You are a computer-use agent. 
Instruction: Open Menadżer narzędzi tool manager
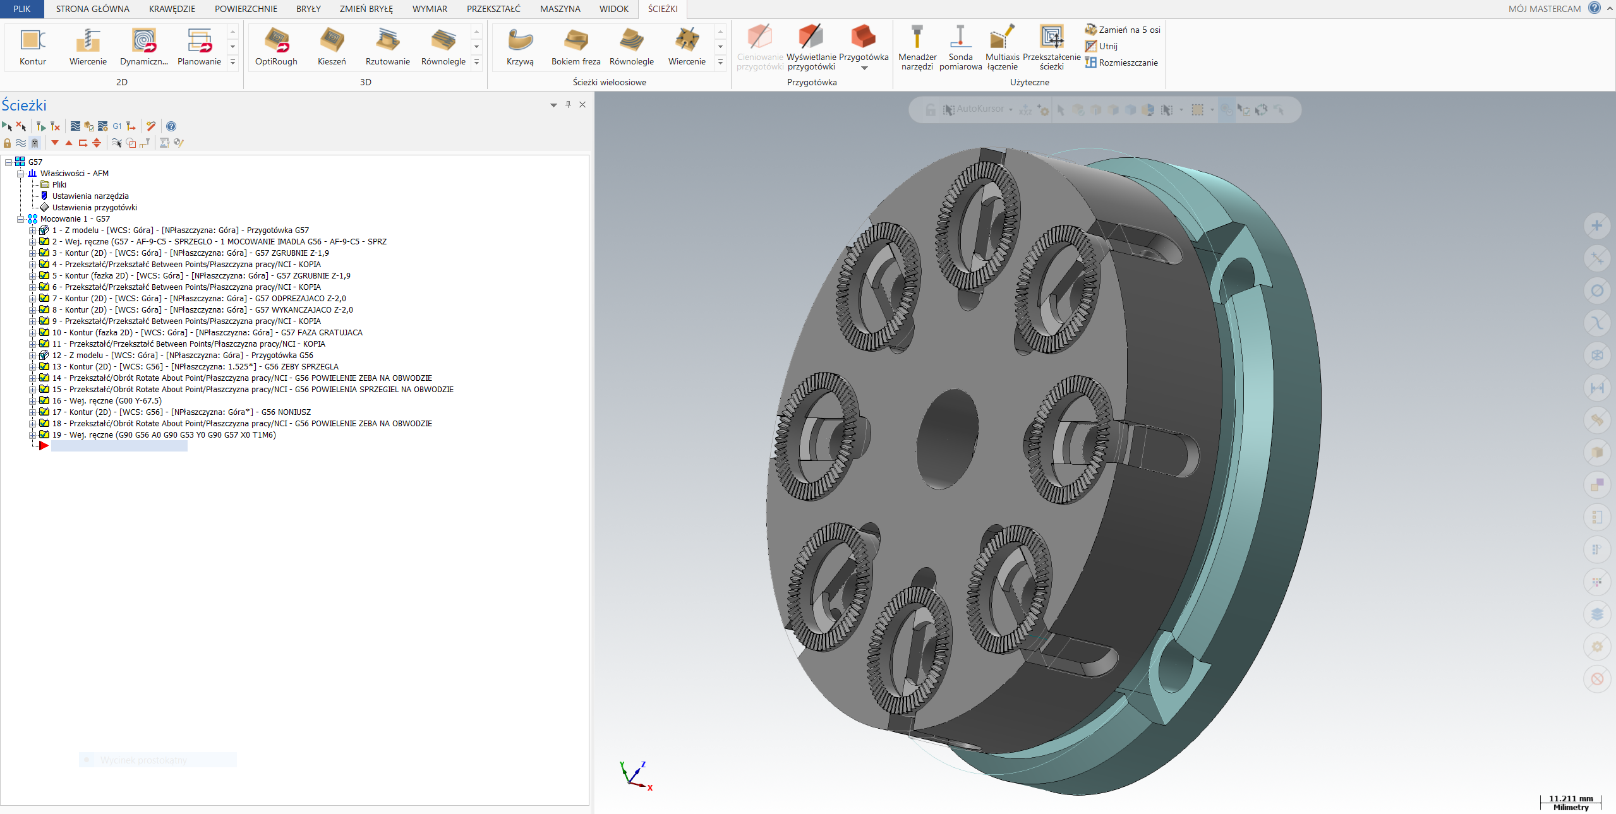tap(917, 48)
